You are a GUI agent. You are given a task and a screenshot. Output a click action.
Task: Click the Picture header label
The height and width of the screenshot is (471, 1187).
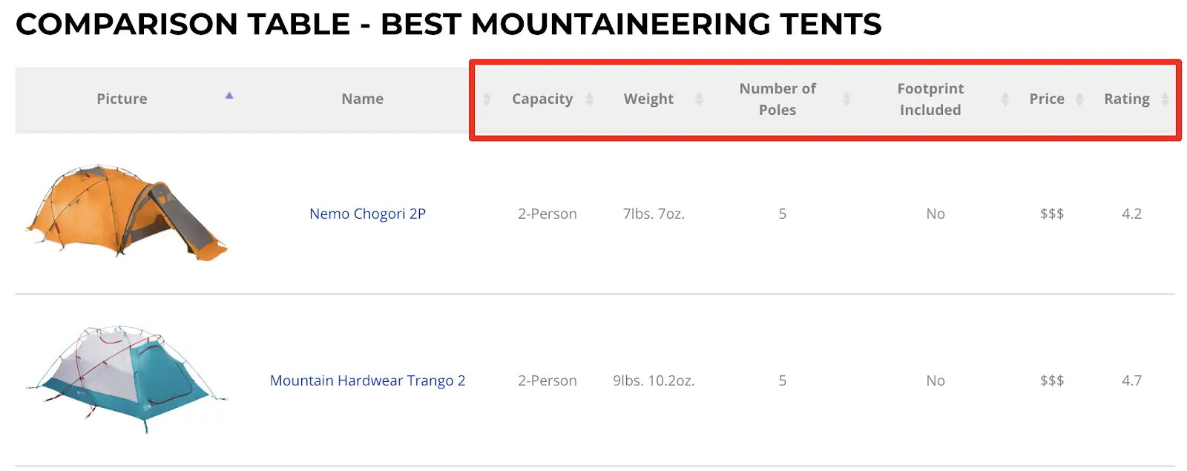point(122,99)
